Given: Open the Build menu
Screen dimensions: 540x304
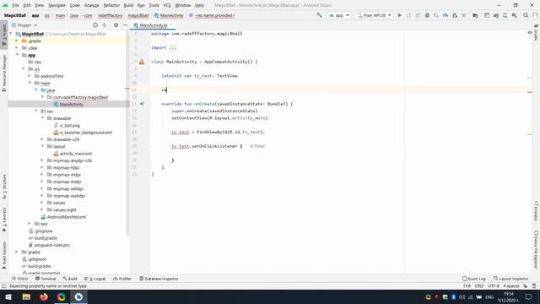Looking at the screenshot, I should 128,5.
